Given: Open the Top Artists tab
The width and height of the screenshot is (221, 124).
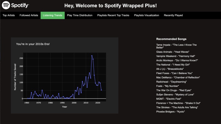Looking at the screenshot, I should pyautogui.click(x=8, y=15).
